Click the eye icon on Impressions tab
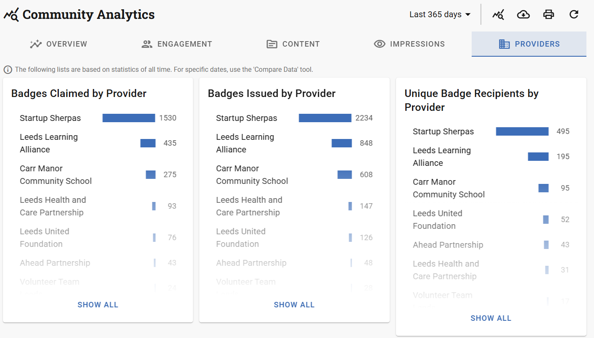 (x=380, y=44)
